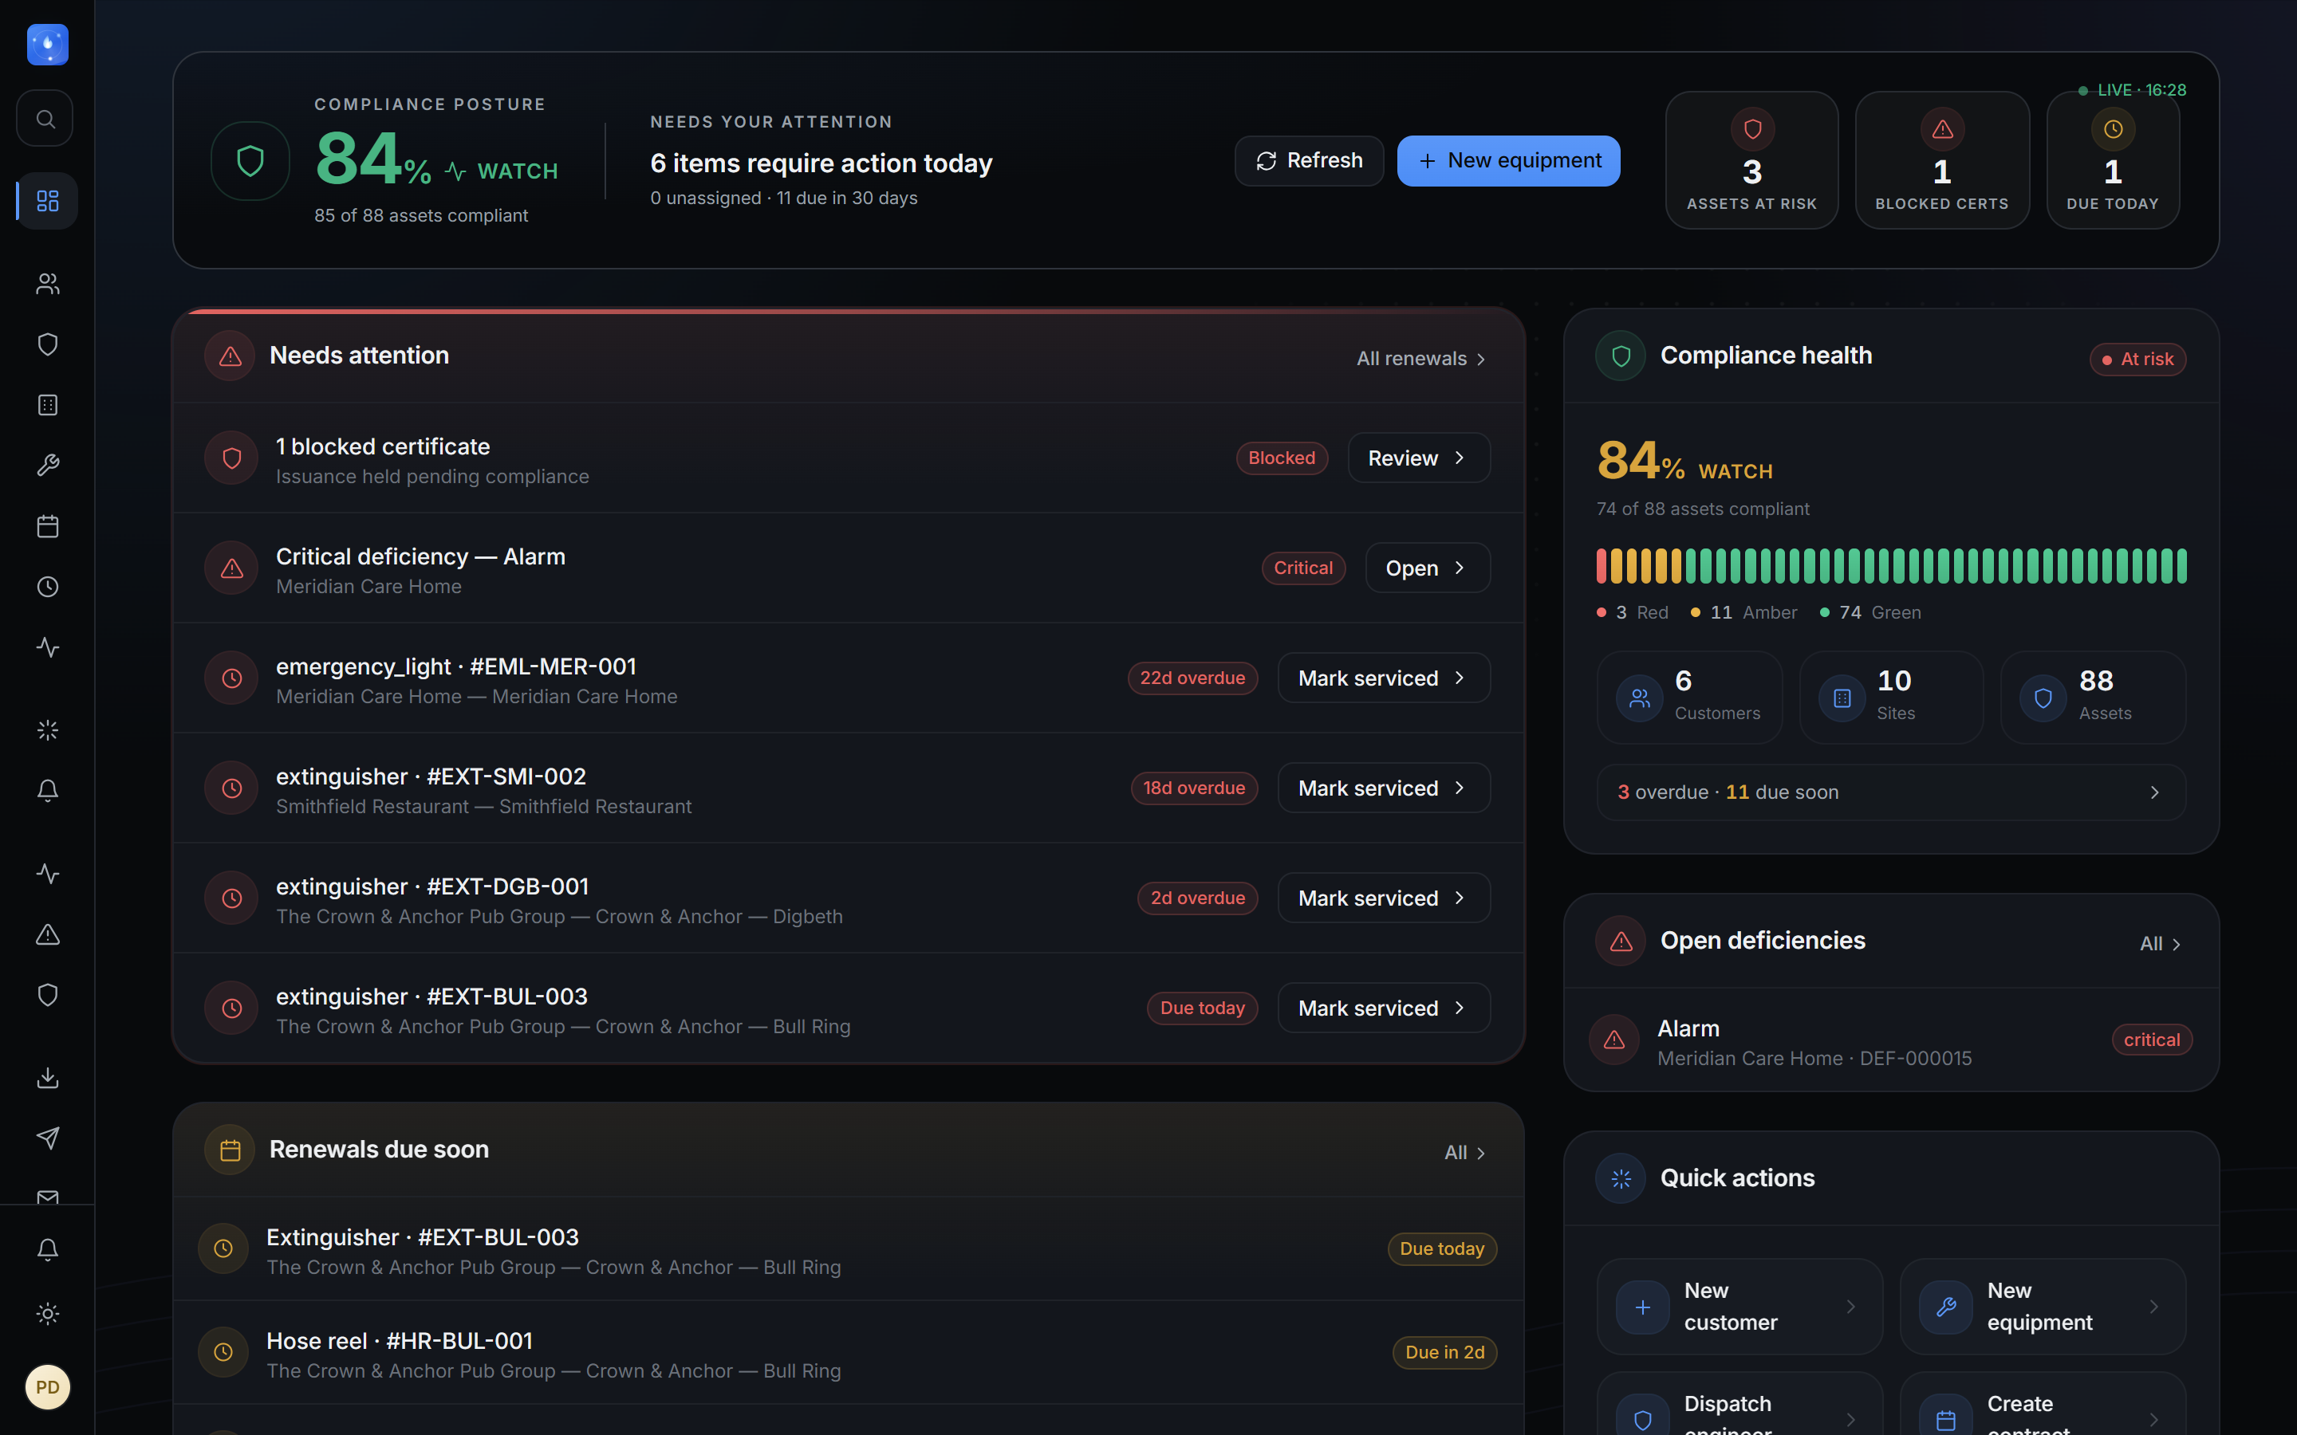Click the blue New equipment button
2297x1435 pixels.
coord(1508,161)
